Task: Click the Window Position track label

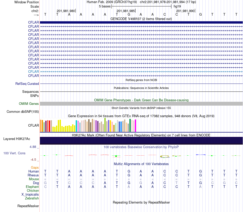Action: point(27,2)
